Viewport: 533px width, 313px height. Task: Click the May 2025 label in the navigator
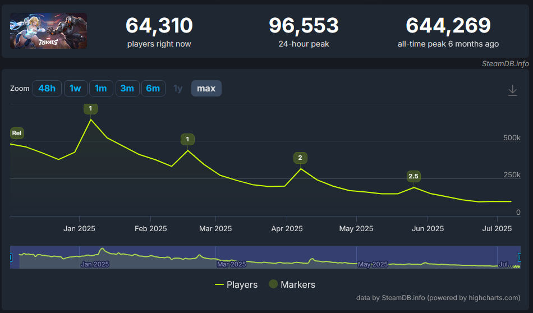373,264
